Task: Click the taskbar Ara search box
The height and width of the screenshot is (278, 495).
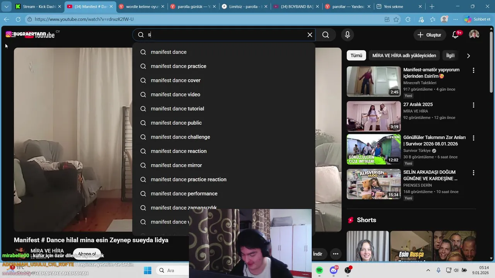Action: pyautogui.click(x=172, y=270)
